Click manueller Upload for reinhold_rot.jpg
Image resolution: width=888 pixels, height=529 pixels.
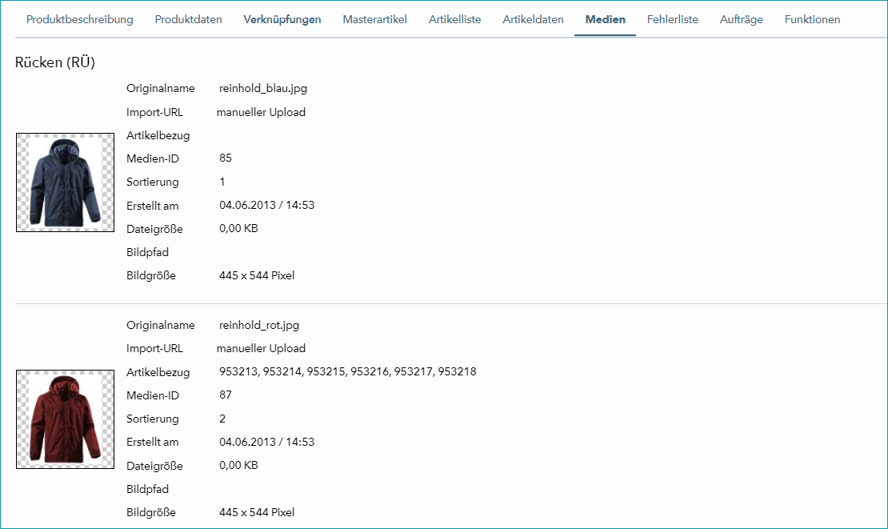(x=261, y=348)
